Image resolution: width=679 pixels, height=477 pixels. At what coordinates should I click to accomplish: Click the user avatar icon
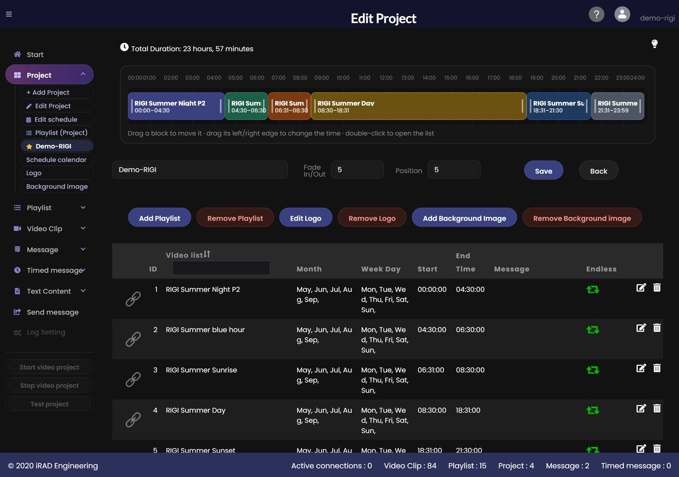622,14
